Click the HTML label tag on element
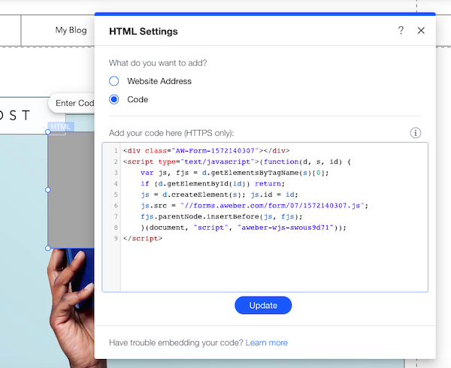This screenshot has height=368, width=451. (60, 127)
